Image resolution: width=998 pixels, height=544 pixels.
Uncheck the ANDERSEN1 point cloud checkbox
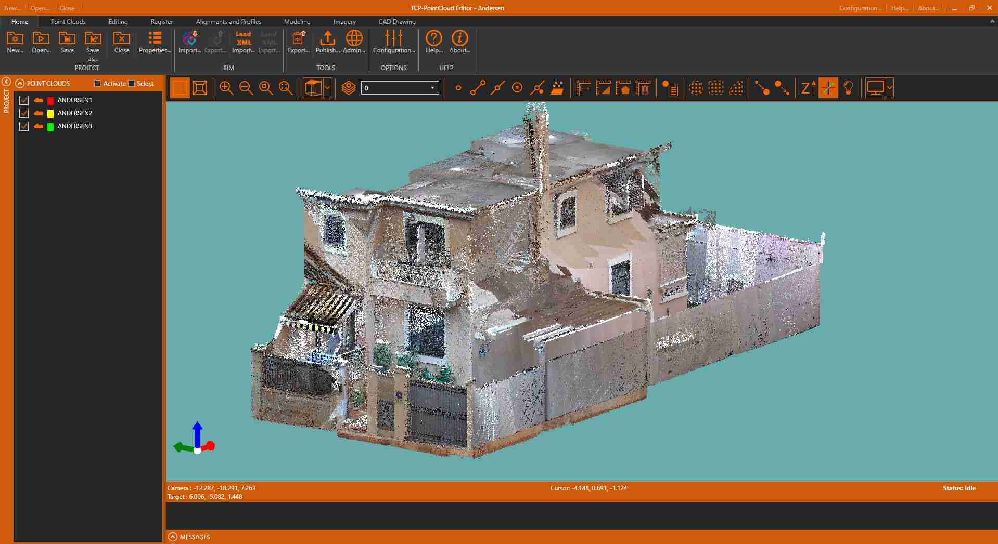(x=24, y=100)
